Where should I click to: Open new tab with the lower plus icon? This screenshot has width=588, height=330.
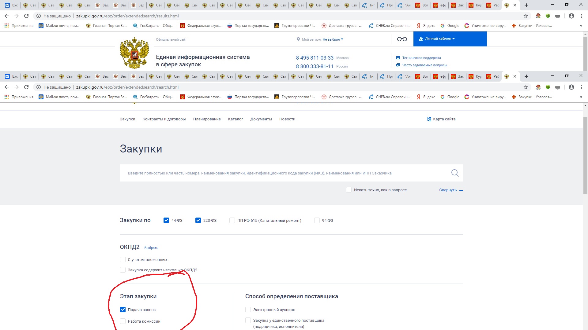[x=526, y=76]
